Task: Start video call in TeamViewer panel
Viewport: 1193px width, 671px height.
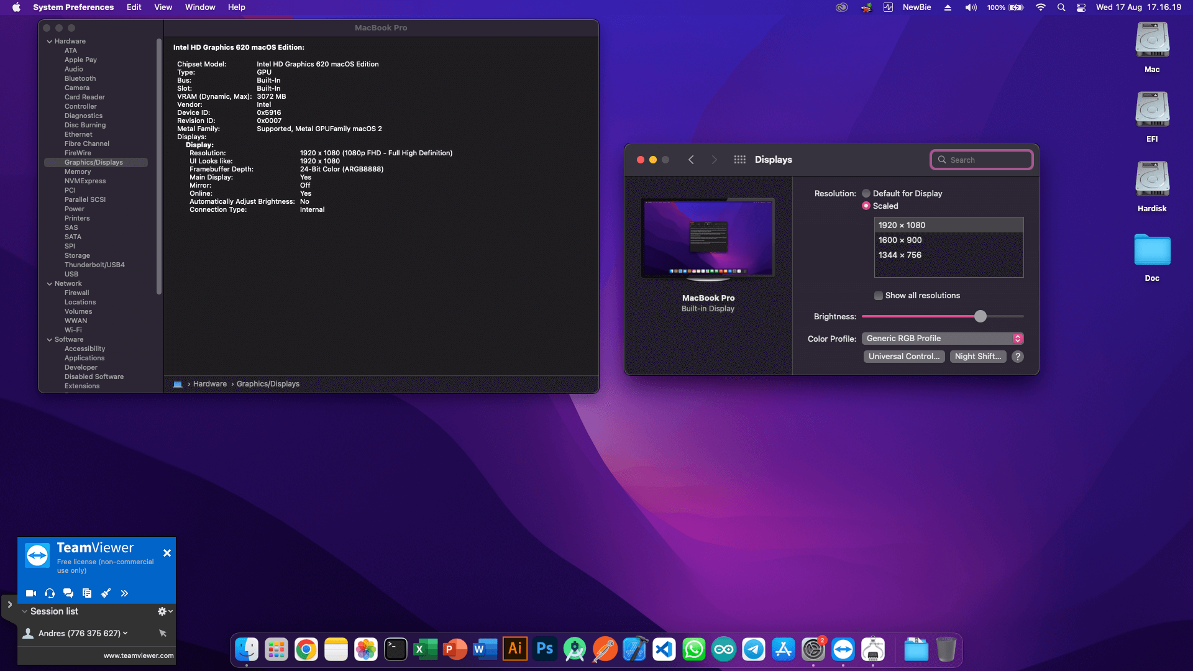Action: [30, 593]
